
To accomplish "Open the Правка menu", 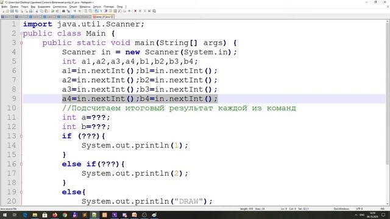I will pyautogui.click(x=14, y=7).
